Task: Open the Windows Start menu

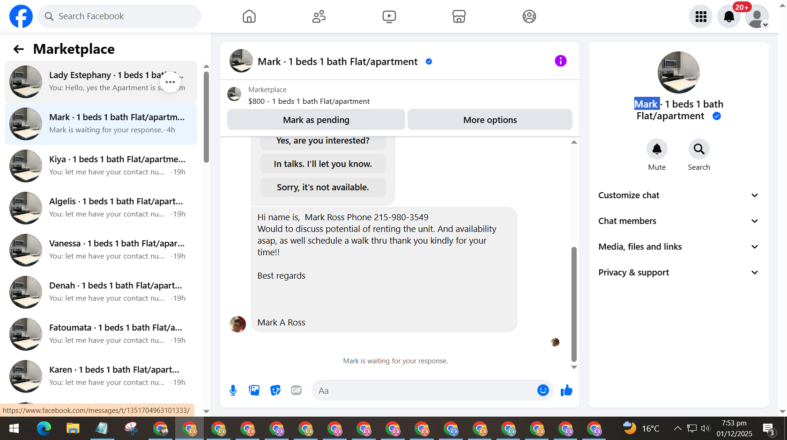Action: click(14, 428)
